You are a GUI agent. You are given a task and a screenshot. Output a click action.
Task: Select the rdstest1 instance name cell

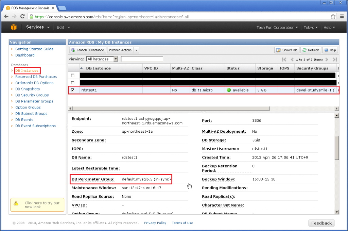pyautogui.click(x=111, y=90)
